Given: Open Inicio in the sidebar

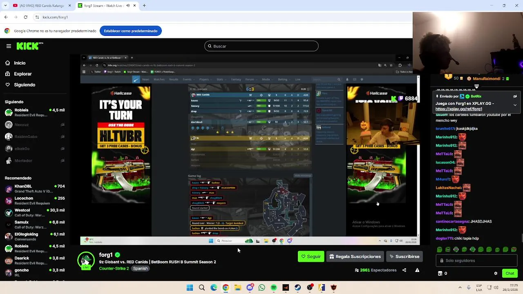Looking at the screenshot, I should point(20,63).
